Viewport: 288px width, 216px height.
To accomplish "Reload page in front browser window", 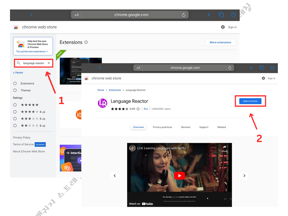I will tap(230, 68).
